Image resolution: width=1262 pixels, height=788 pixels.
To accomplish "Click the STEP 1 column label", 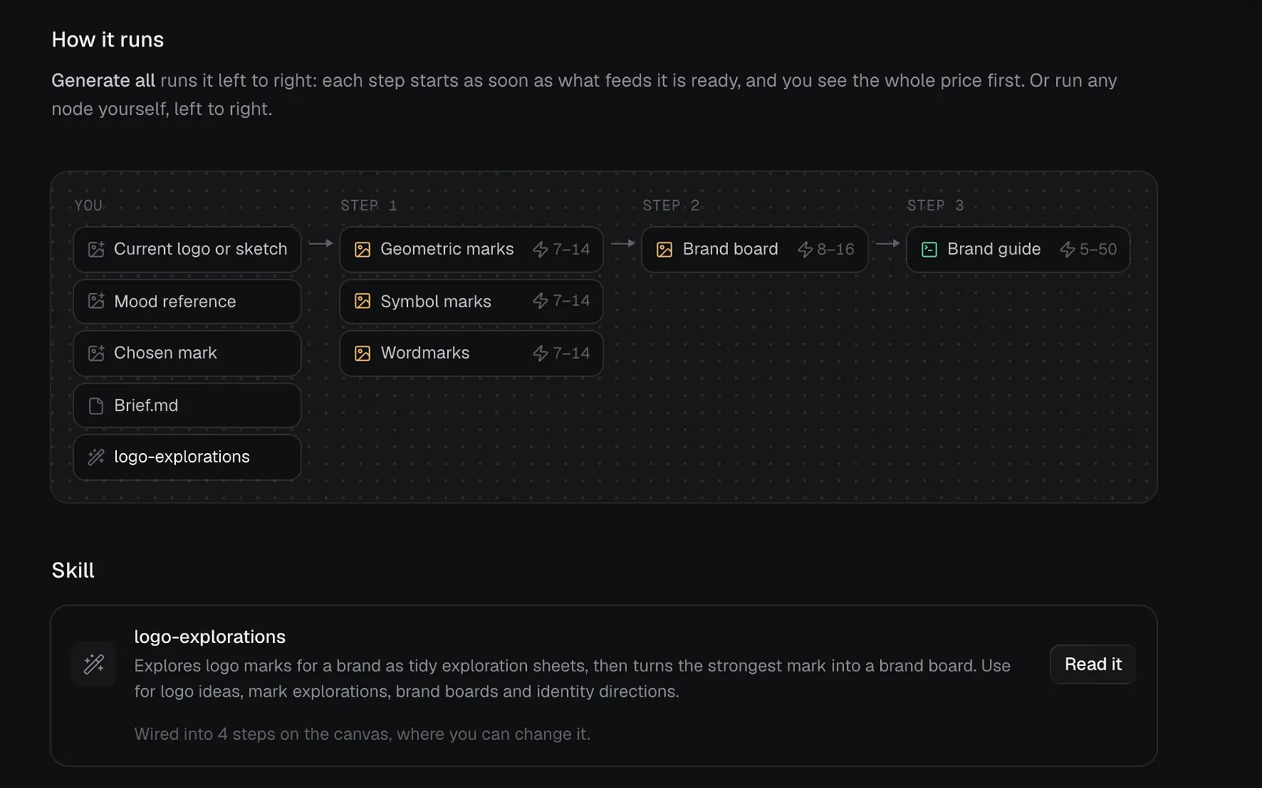I will click(x=368, y=206).
